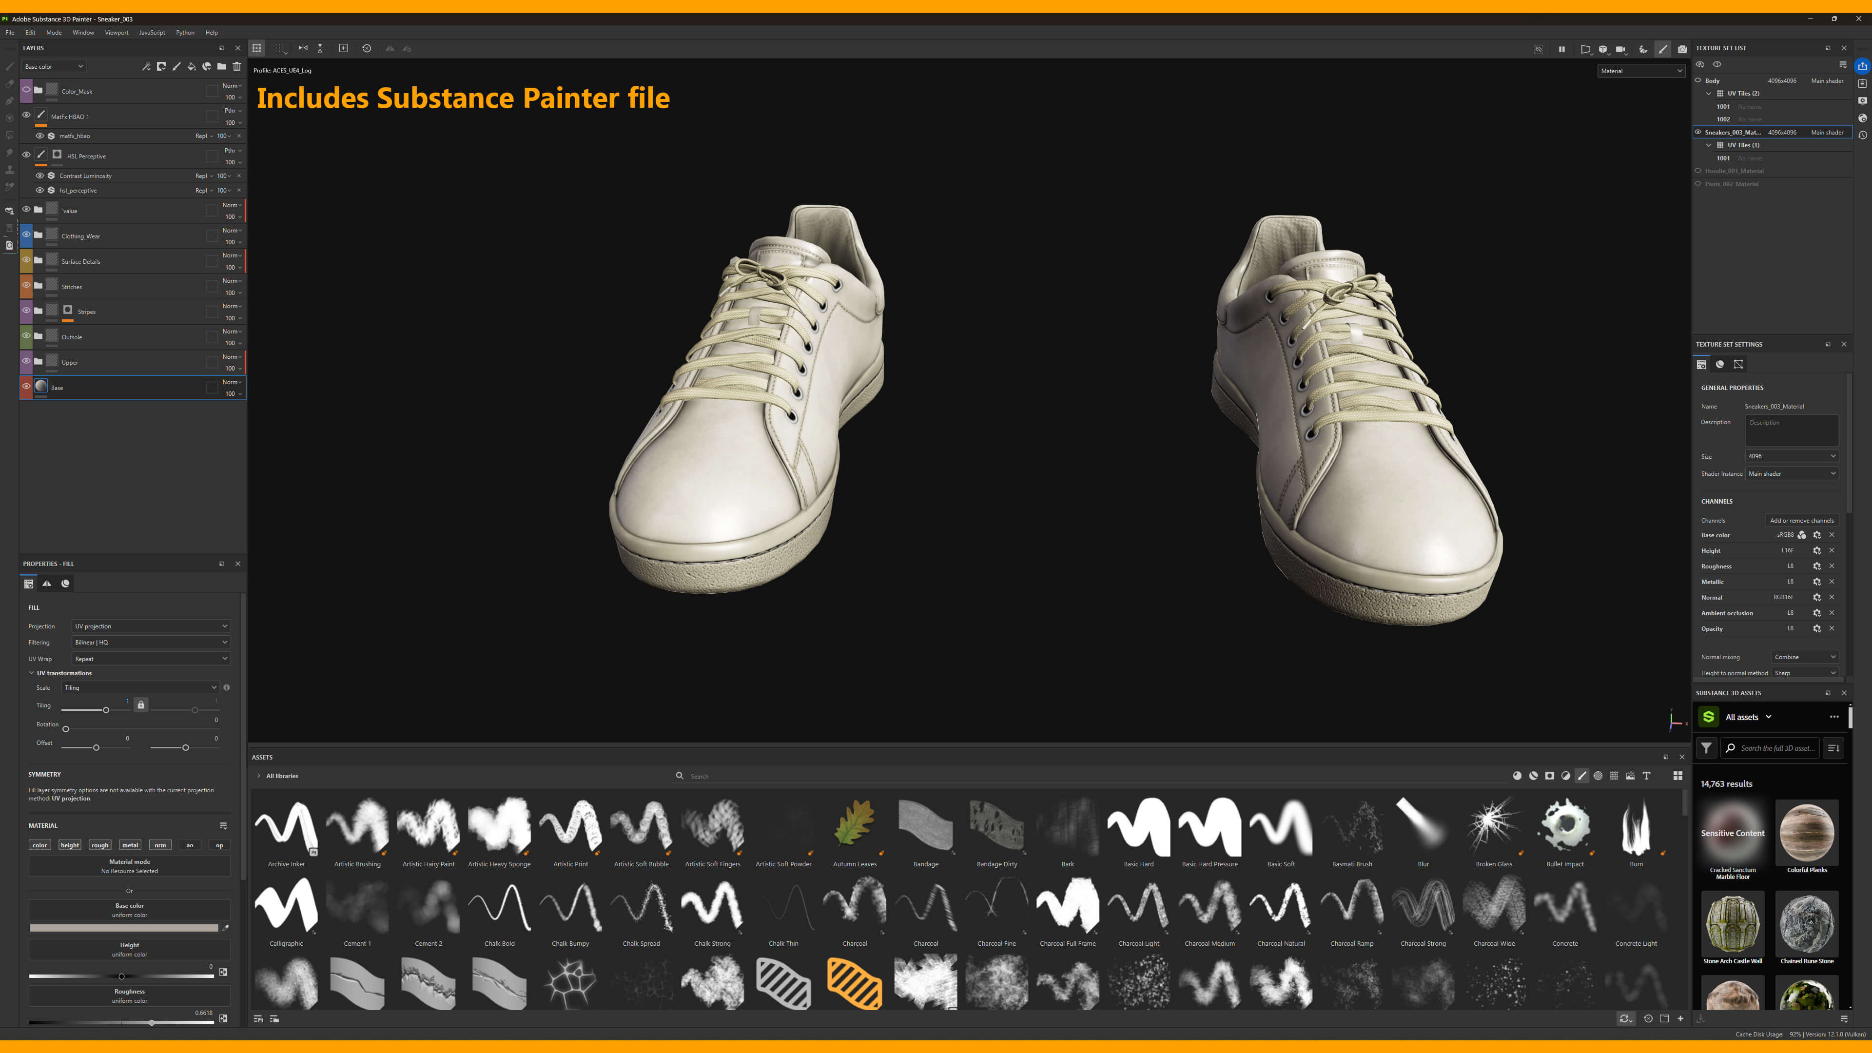
Task: Hide the MatFx HBAO 1 layer
Action: [x=26, y=115]
